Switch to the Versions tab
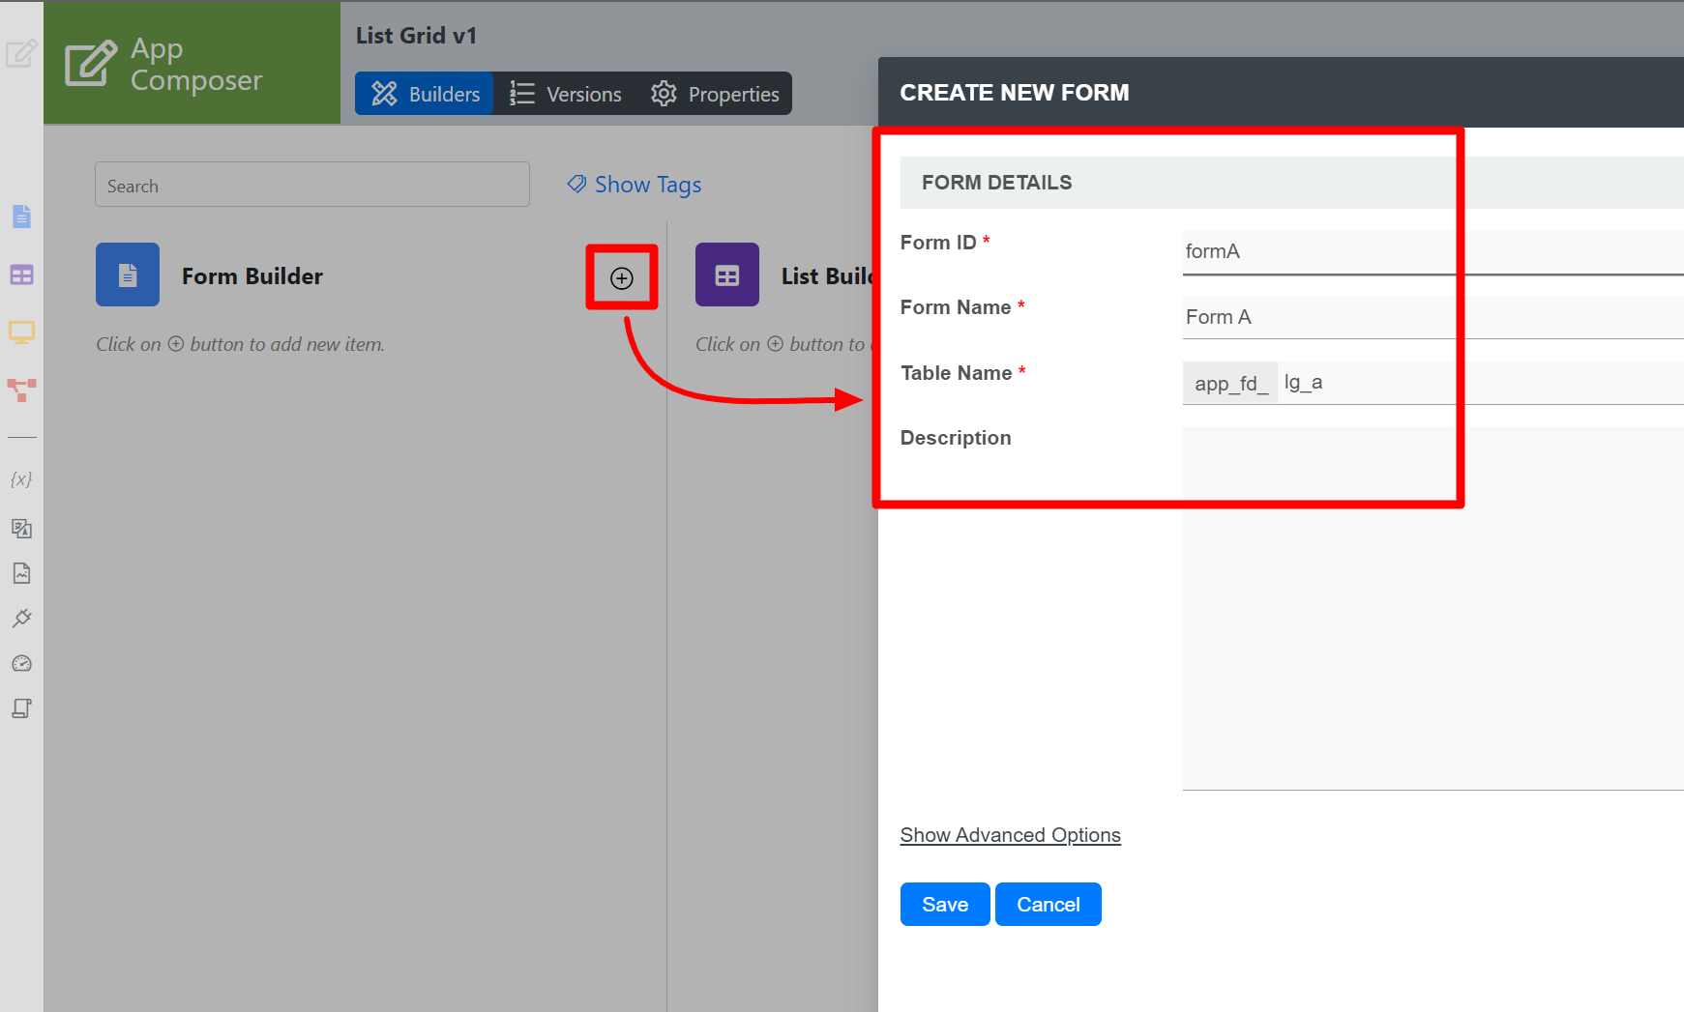This screenshot has height=1012, width=1684. [566, 94]
